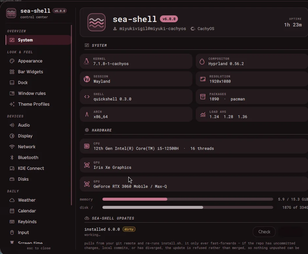This screenshot has width=308, height=254.
Task: Click the KDE Connect devices icon
Action: click(12, 168)
